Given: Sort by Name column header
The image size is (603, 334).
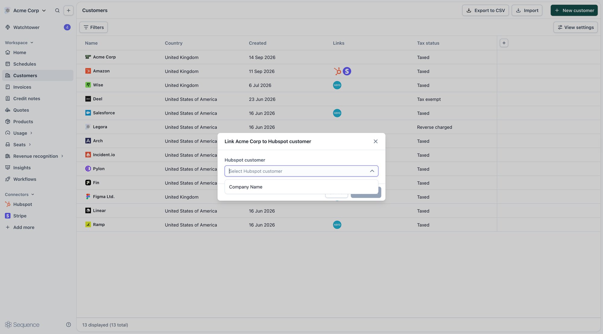Looking at the screenshot, I should coord(91,43).
